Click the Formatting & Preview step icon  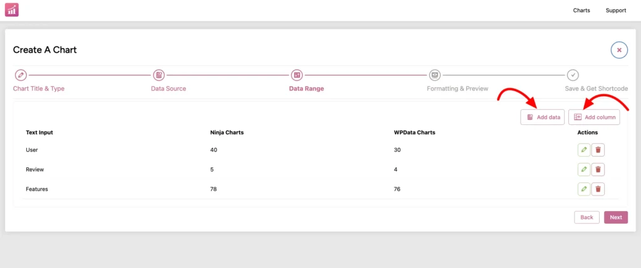pos(435,75)
